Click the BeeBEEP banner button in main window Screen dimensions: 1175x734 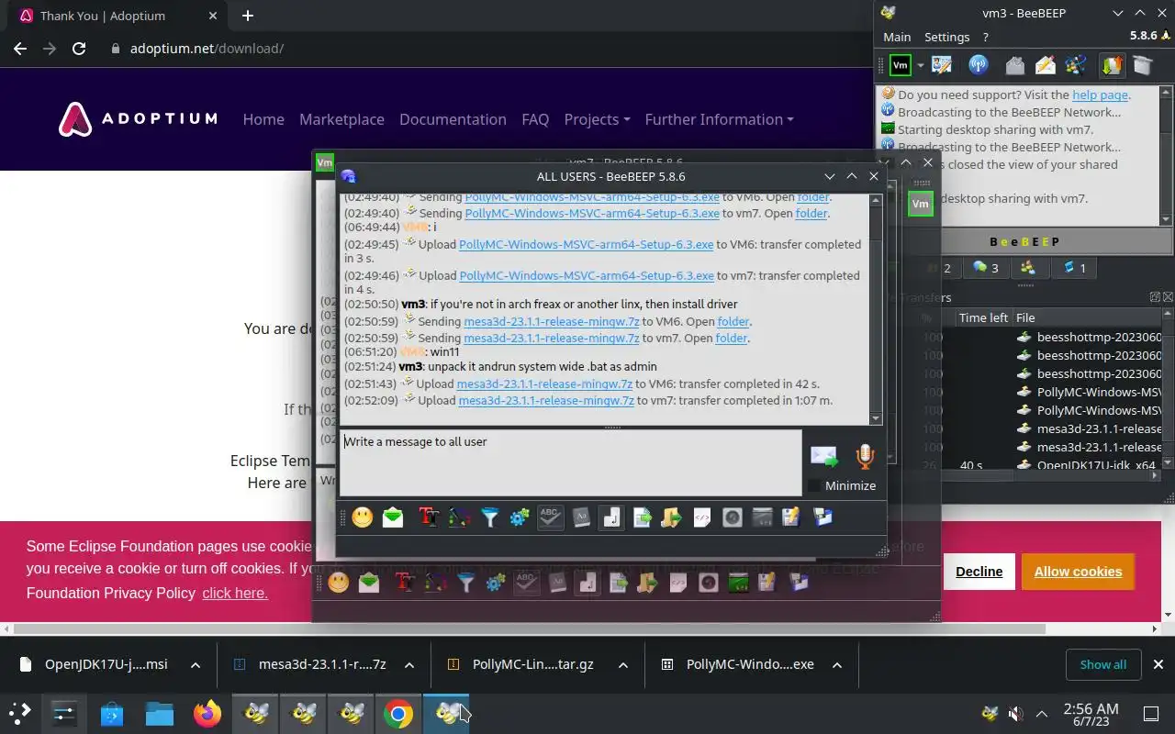pos(1024,241)
